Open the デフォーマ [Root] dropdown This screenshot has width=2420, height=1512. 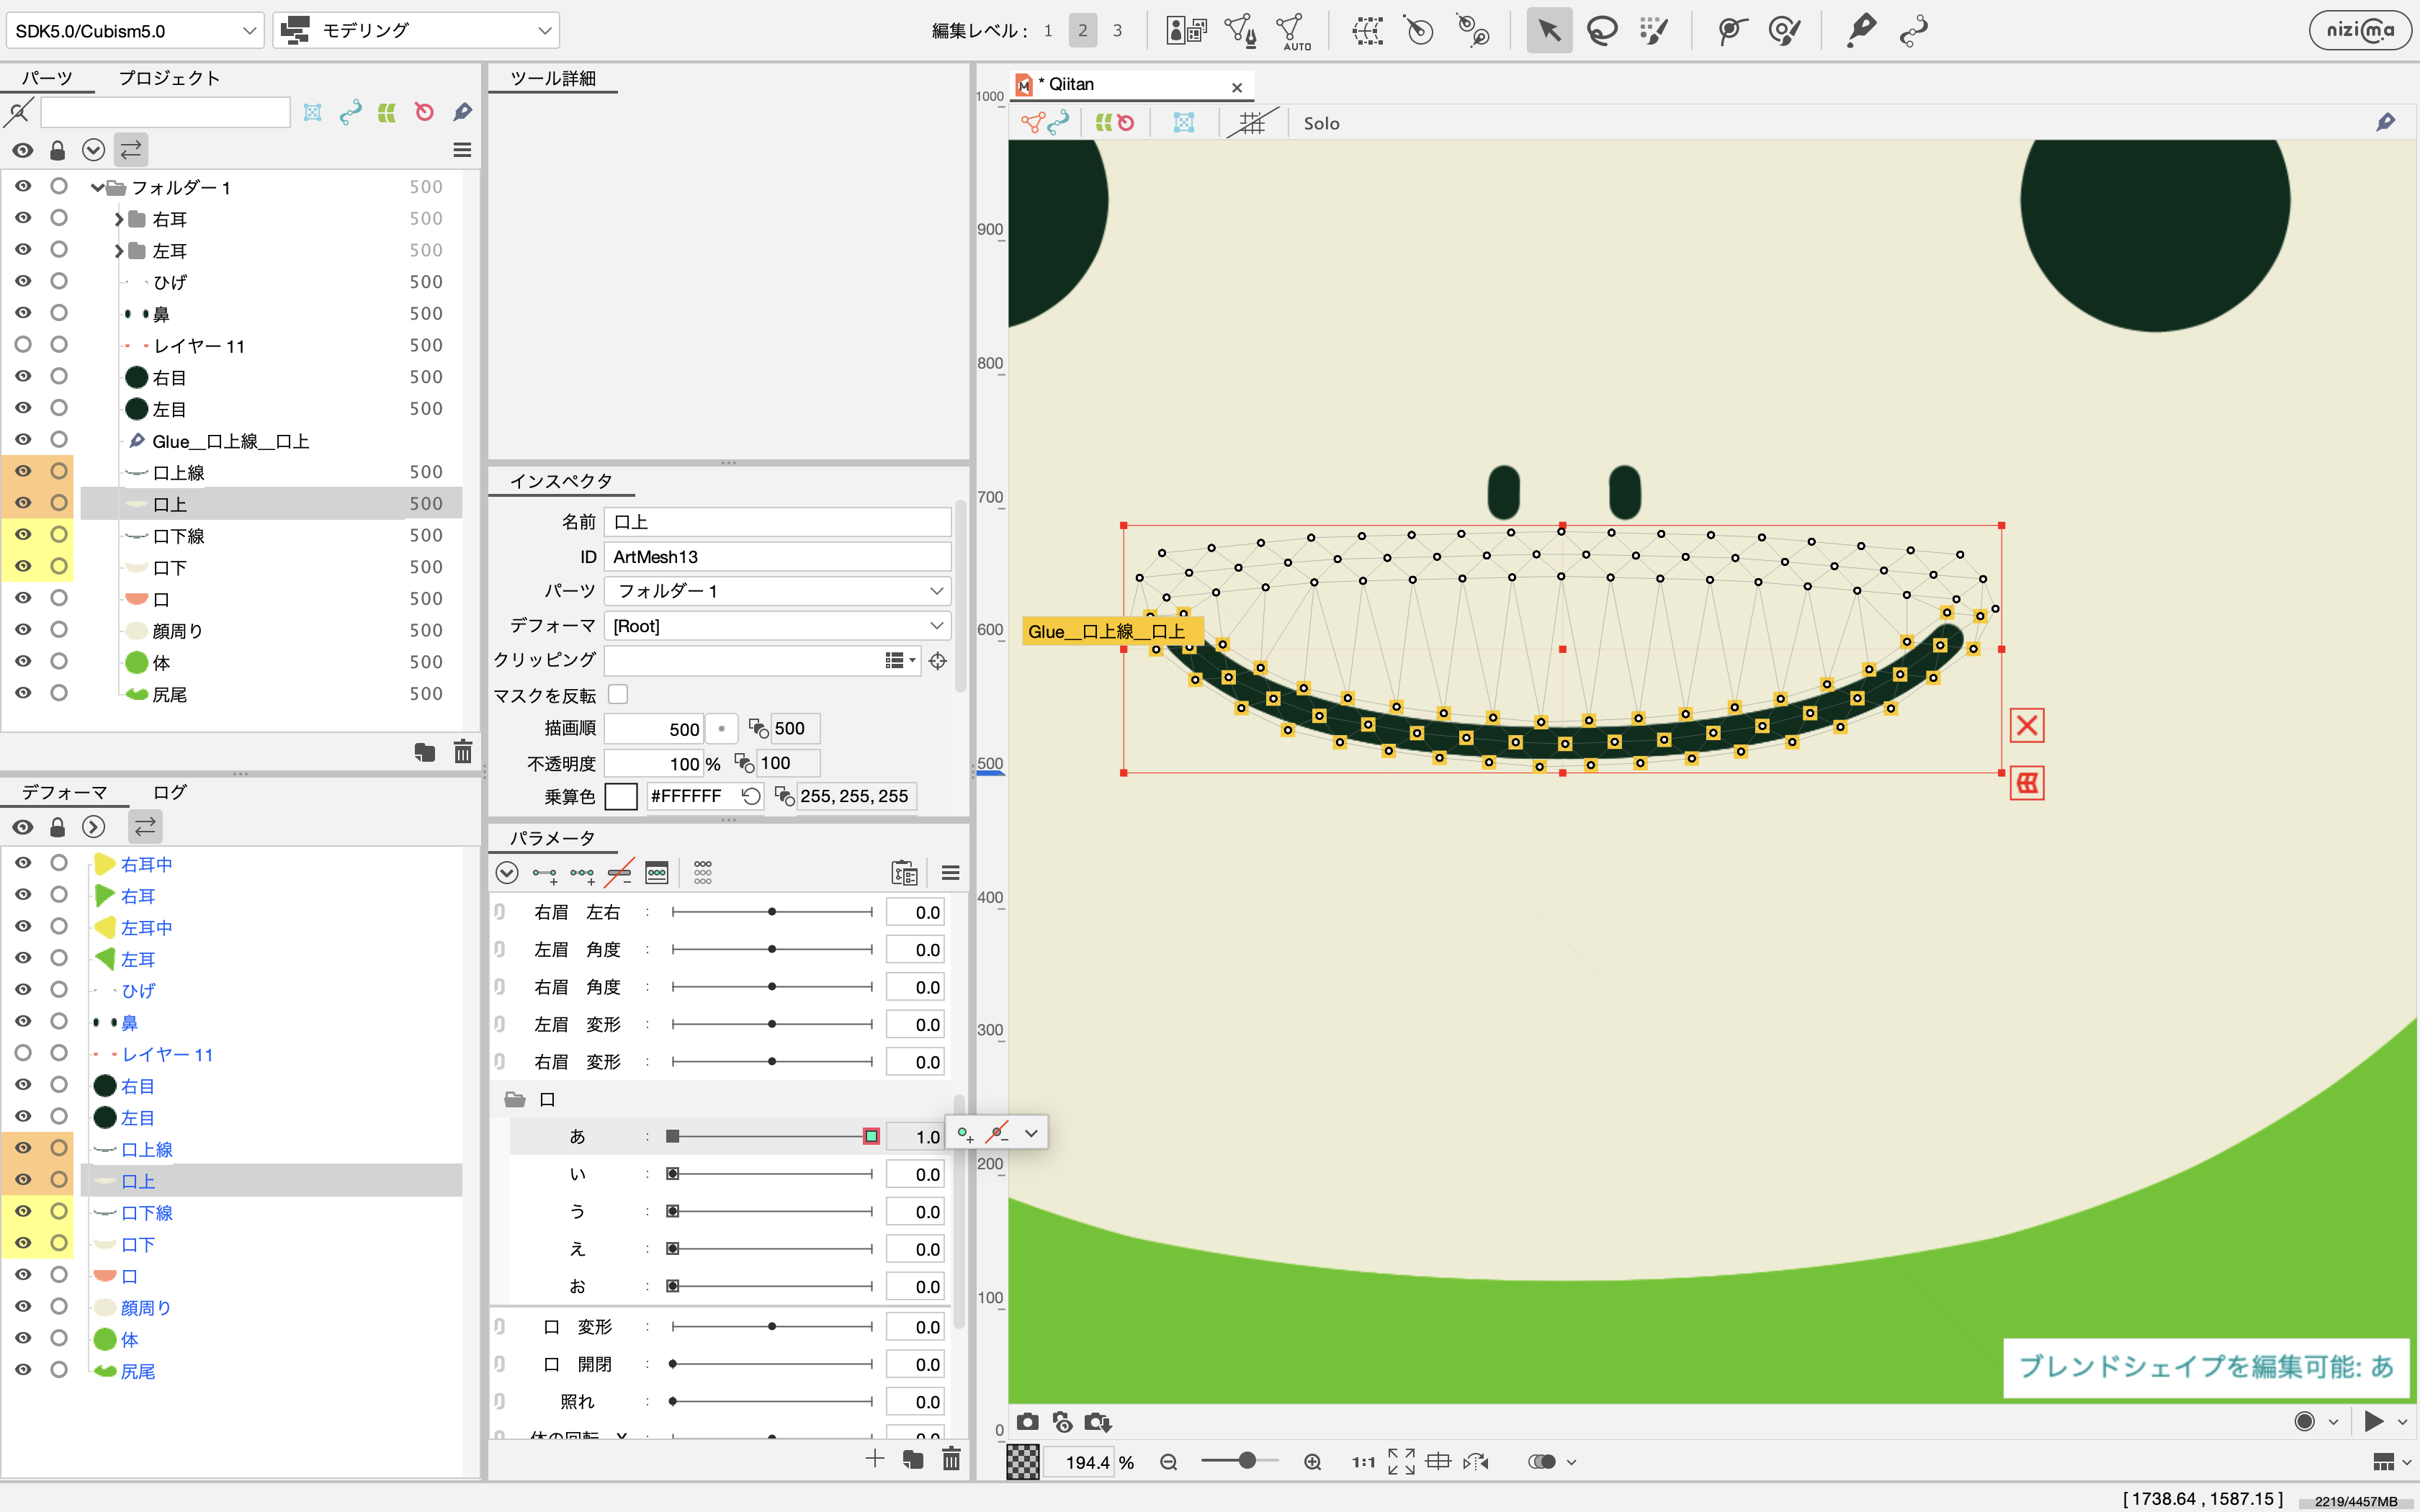[x=777, y=626]
